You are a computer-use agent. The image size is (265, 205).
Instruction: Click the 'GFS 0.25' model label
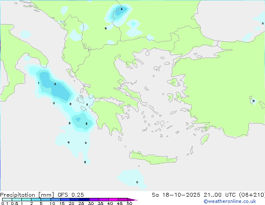(x=71, y=195)
